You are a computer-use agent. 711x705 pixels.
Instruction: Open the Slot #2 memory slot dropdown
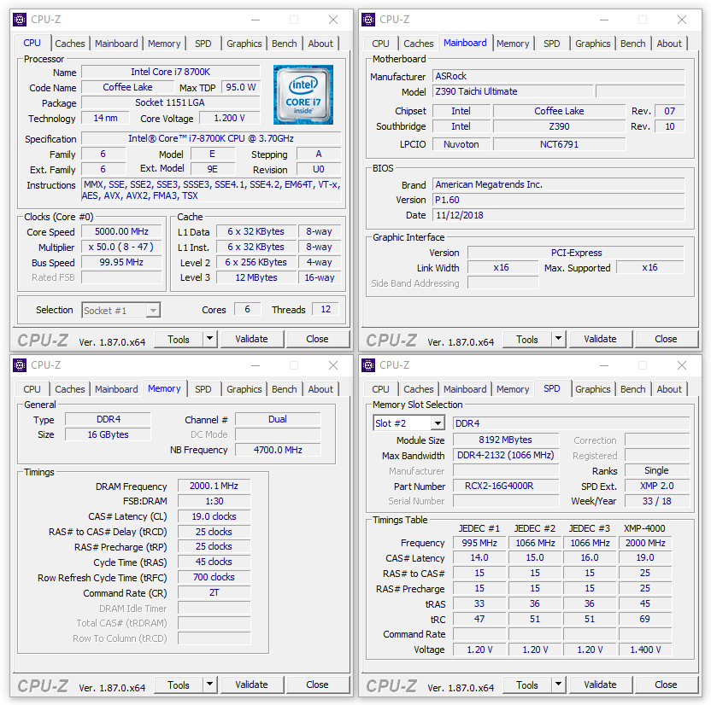(x=408, y=423)
